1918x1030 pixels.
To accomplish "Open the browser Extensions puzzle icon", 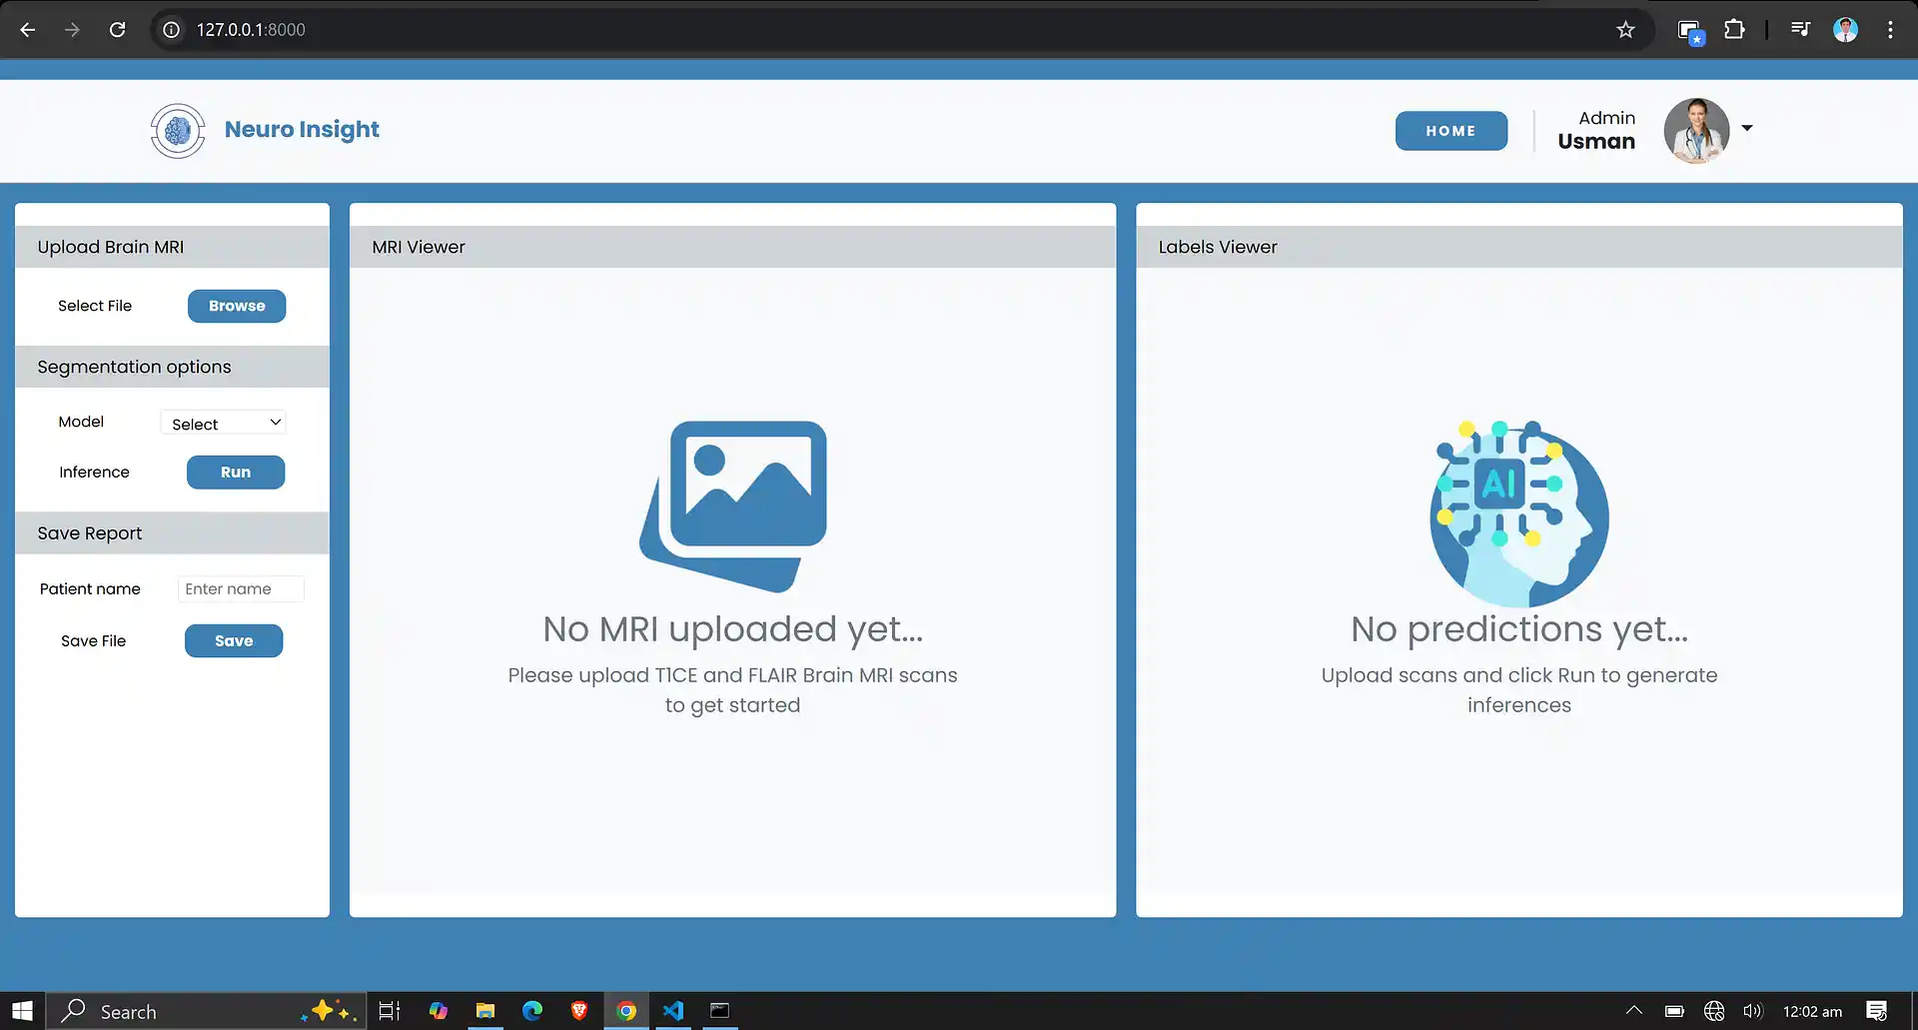I will (1734, 30).
